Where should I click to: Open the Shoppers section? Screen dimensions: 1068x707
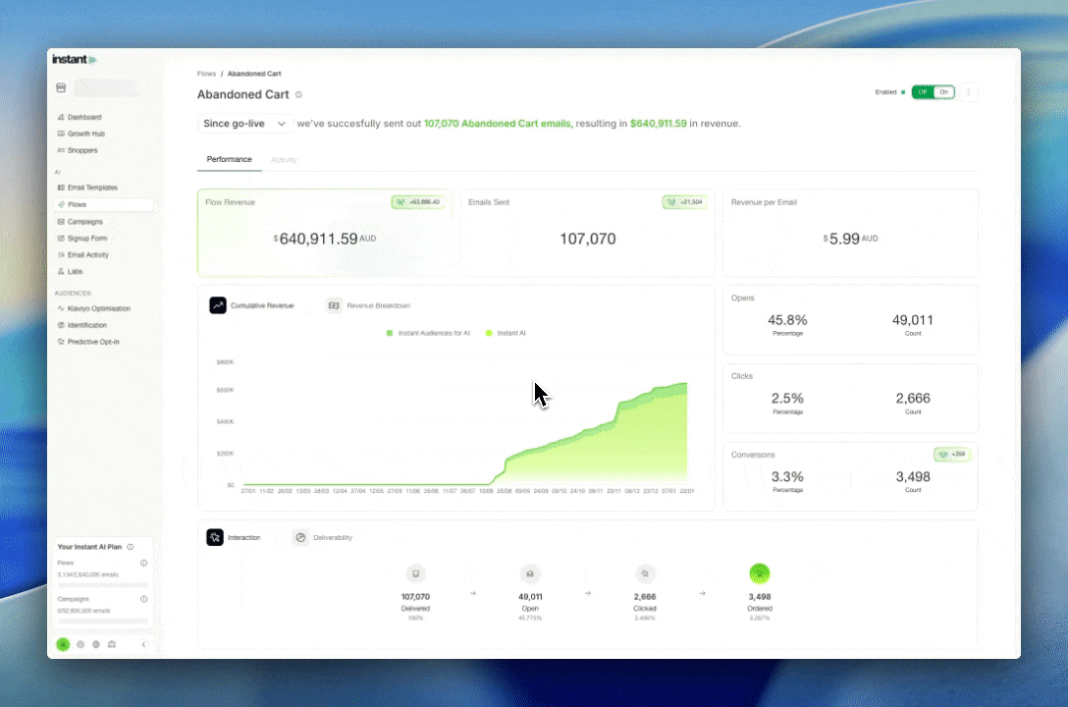(83, 150)
